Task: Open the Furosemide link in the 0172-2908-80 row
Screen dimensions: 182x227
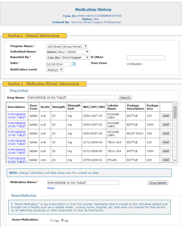Action: (17, 151)
